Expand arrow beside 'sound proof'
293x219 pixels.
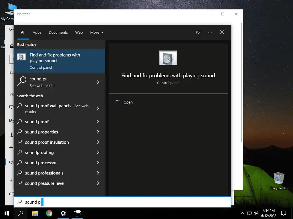click(98, 121)
